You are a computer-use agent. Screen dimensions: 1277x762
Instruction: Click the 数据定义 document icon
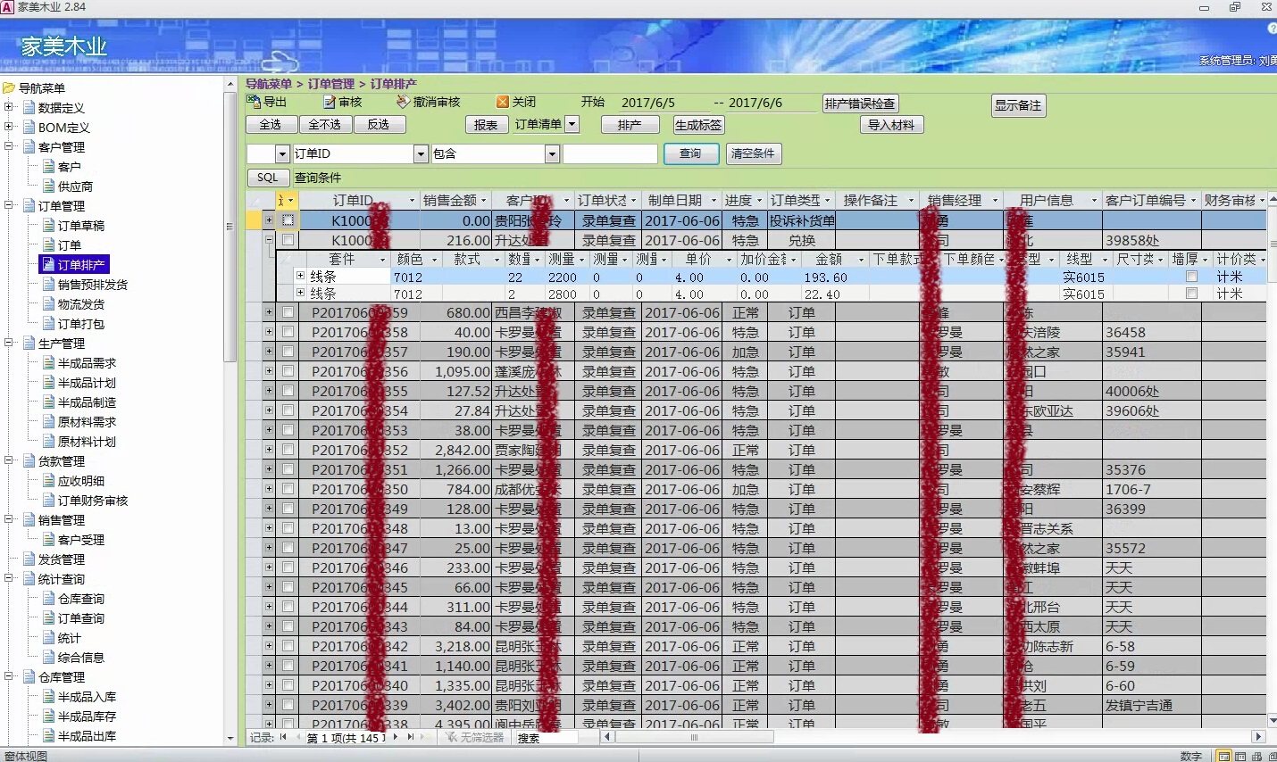coord(29,108)
